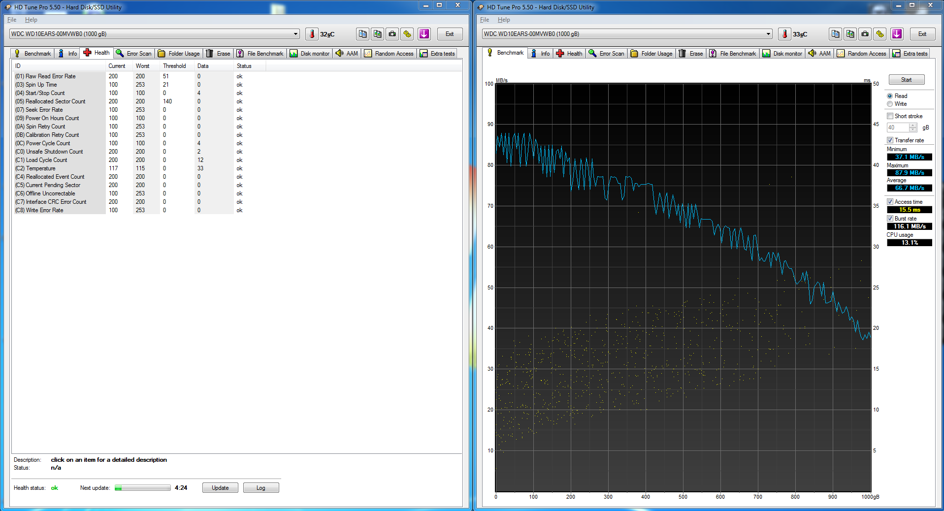Click the Threshold column header
Image resolution: width=944 pixels, height=511 pixels.
point(177,66)
